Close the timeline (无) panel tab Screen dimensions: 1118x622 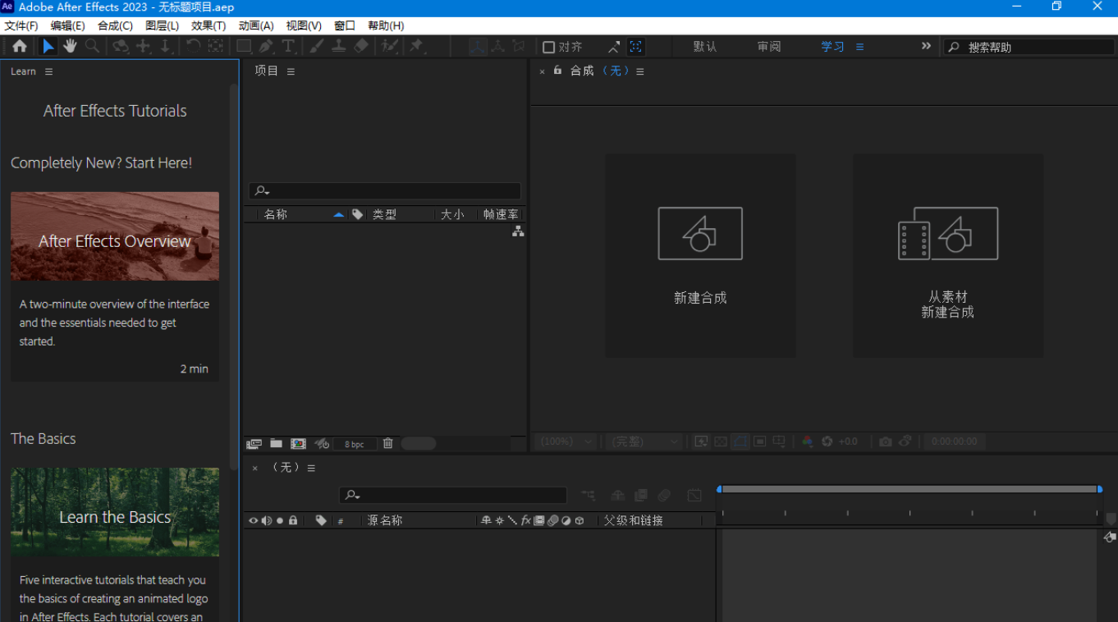pyautogui.click(x=254, y=468)
